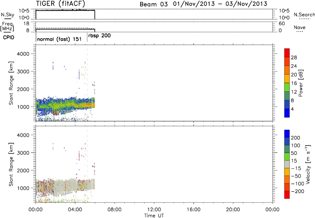
Task: Click the date range 01/Nov/2013 – 03/Nov/2013
Action: [220, 4]
